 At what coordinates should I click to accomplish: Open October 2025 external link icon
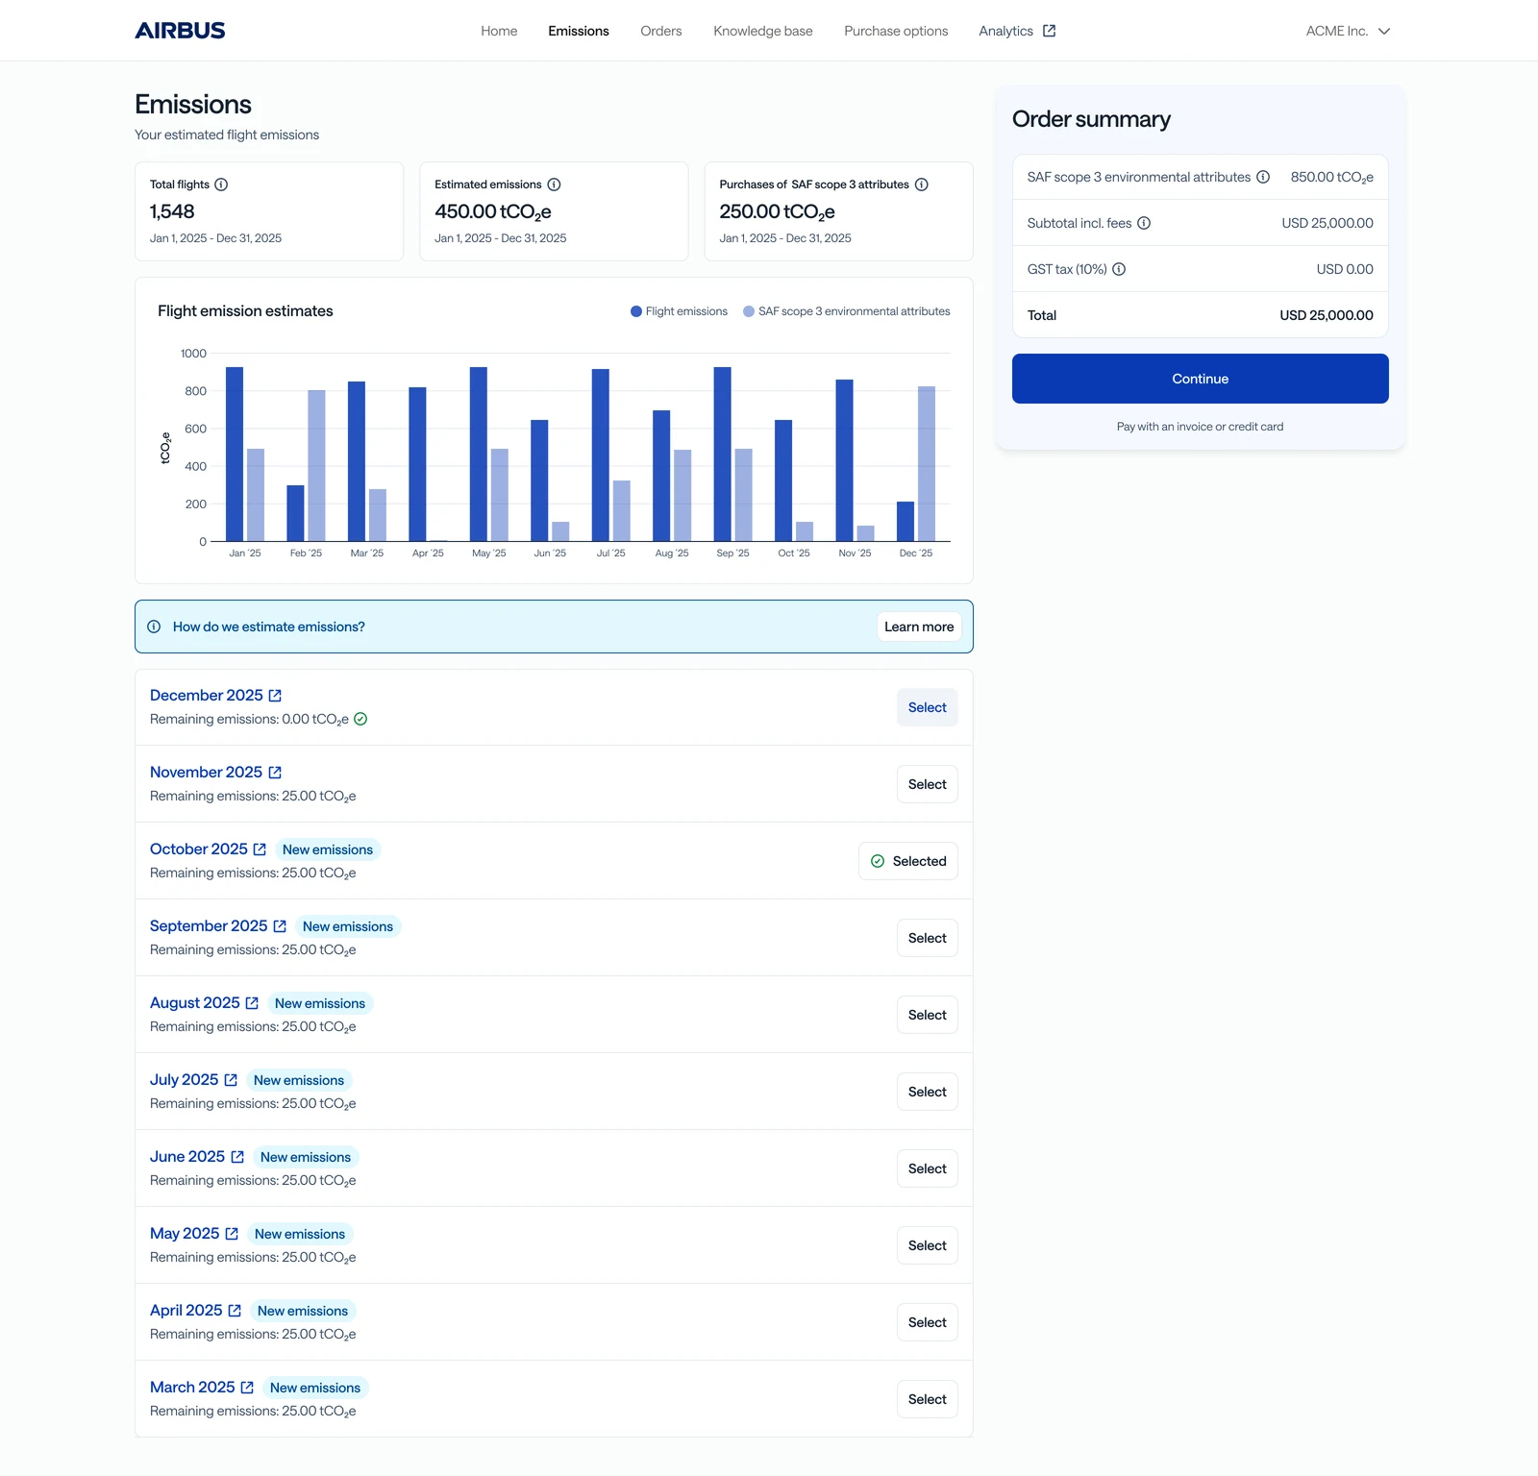(x=260, y=849)
